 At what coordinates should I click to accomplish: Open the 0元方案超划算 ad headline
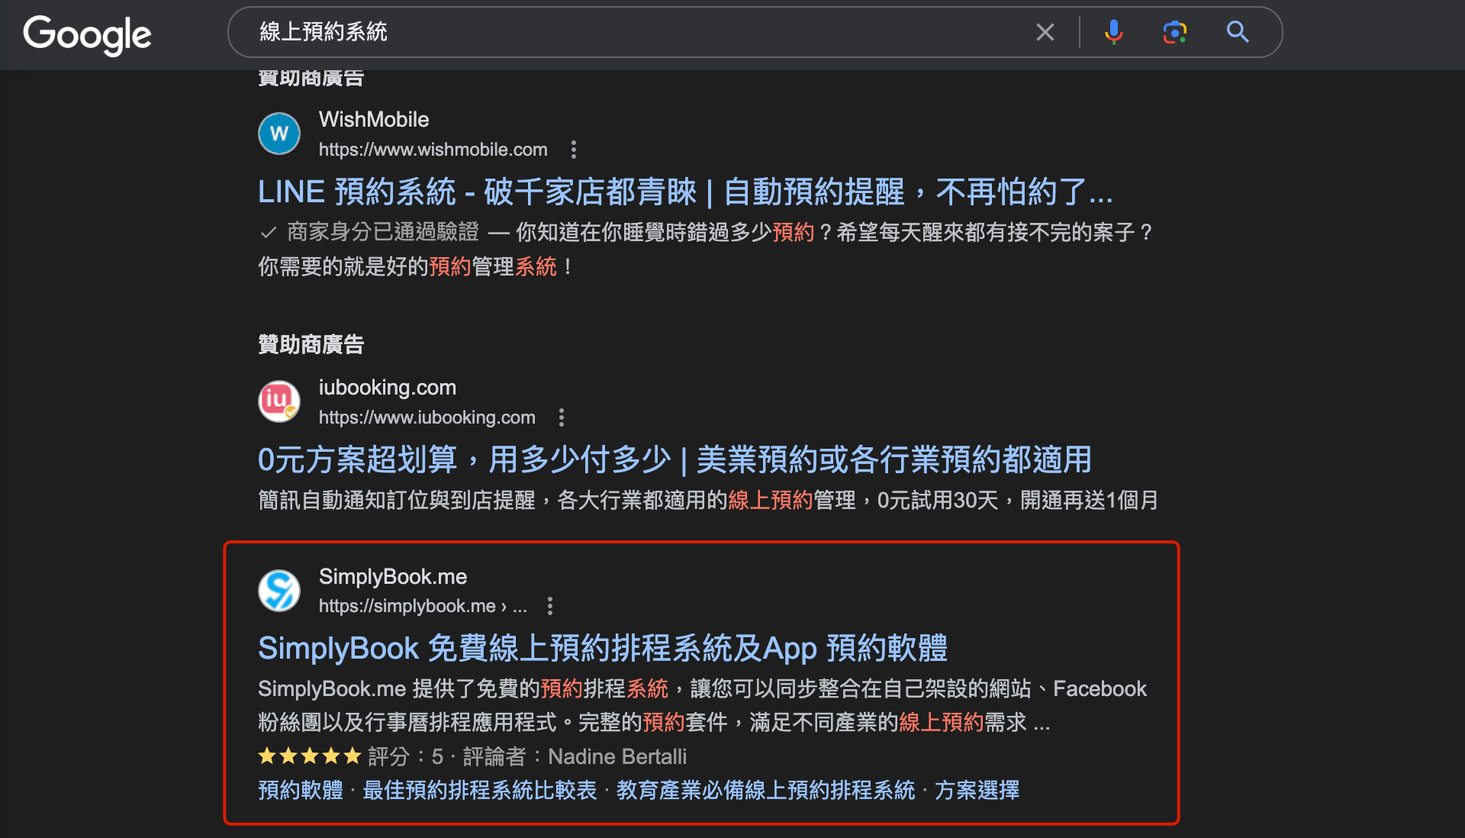point(675,460)
